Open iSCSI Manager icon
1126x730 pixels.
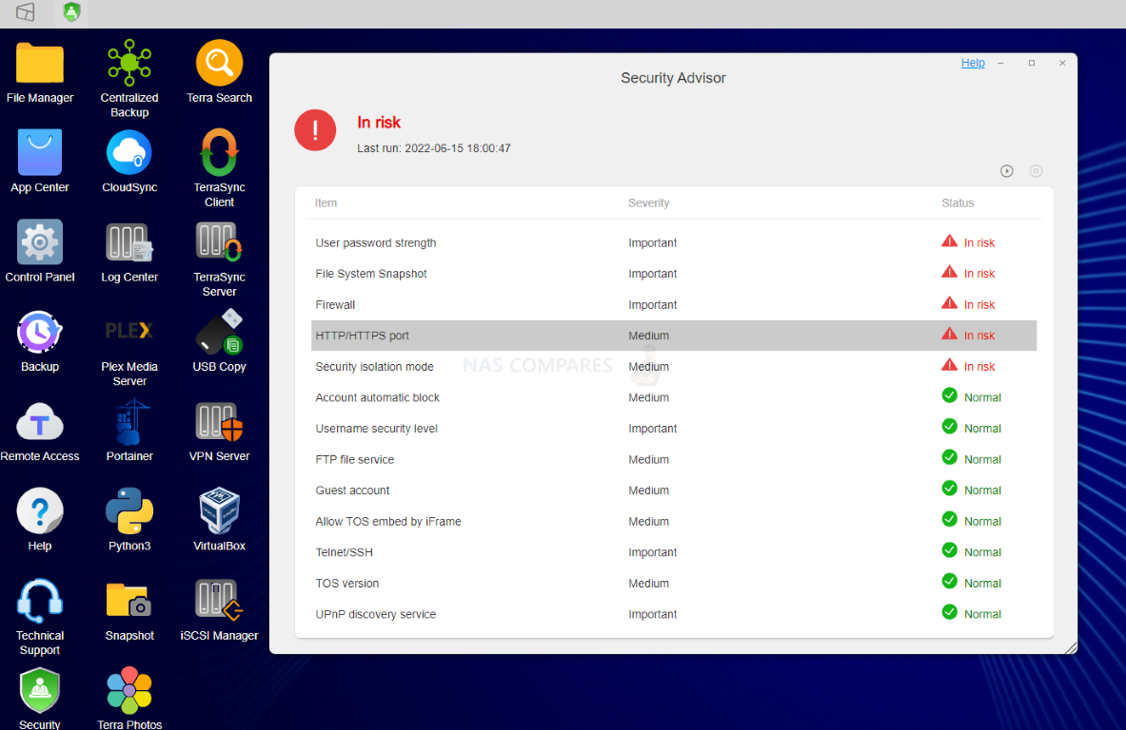219,600
